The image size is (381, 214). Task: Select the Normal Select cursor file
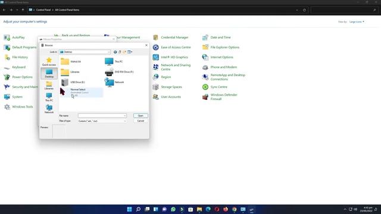(x=81, y=93)
